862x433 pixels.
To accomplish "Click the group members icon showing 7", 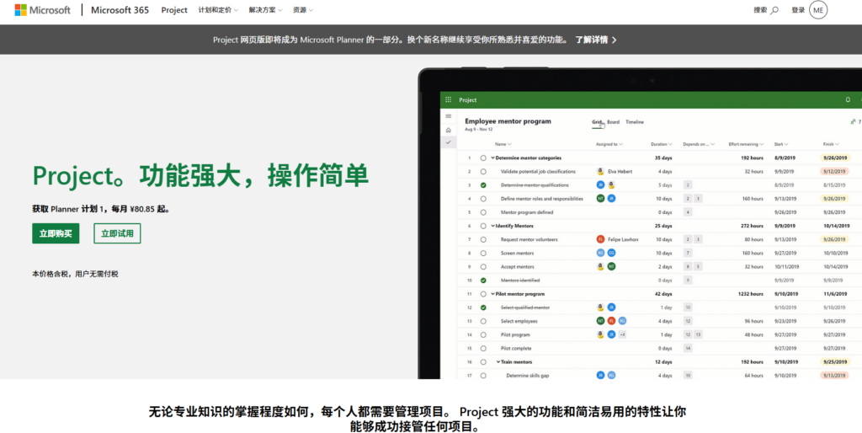I will 855,121.
